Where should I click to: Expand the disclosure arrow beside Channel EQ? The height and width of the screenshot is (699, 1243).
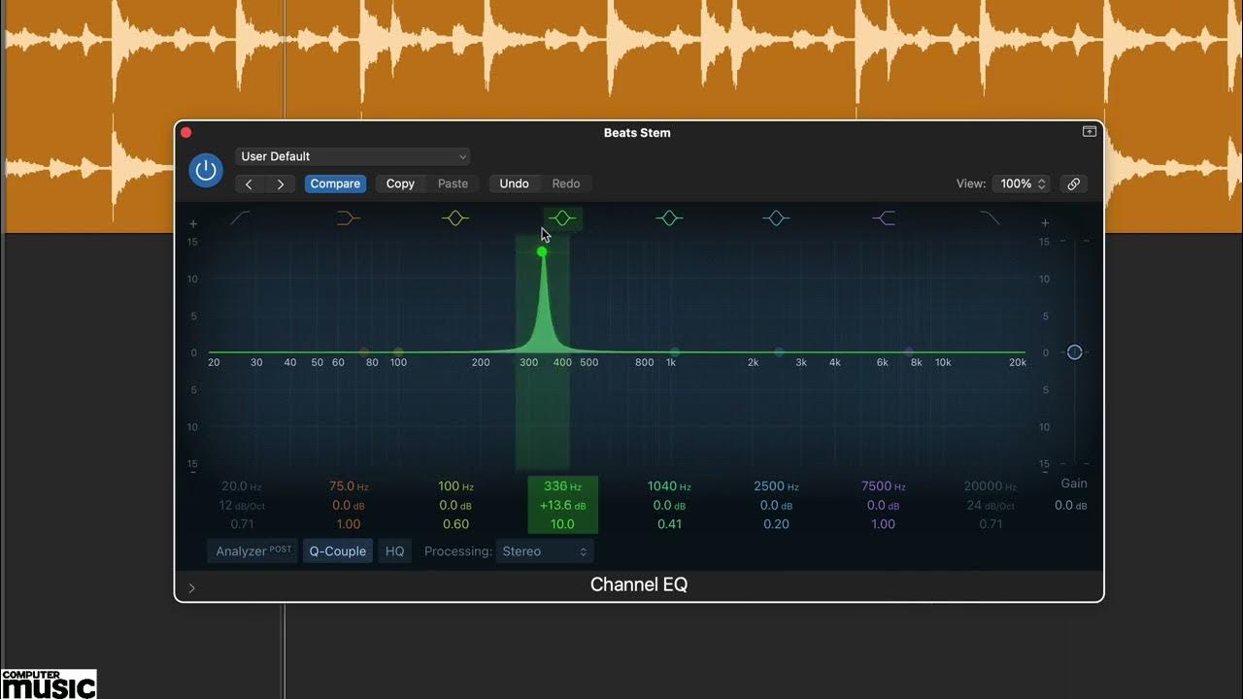click(x=191, y=587)
